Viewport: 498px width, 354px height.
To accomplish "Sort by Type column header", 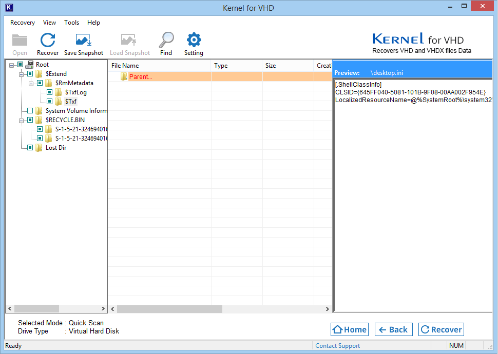I will click(x=237, y=66).
